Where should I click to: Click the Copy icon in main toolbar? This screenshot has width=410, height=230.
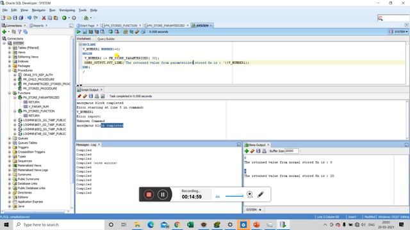(x=50, y=18)
